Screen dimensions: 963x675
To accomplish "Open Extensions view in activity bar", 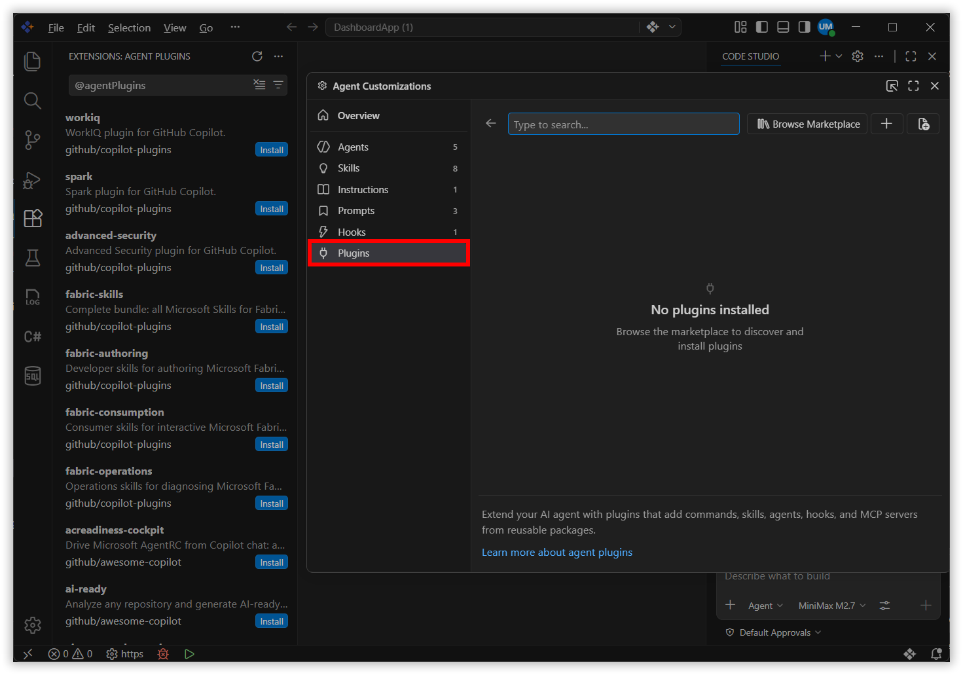I will [x=32, y=218].
